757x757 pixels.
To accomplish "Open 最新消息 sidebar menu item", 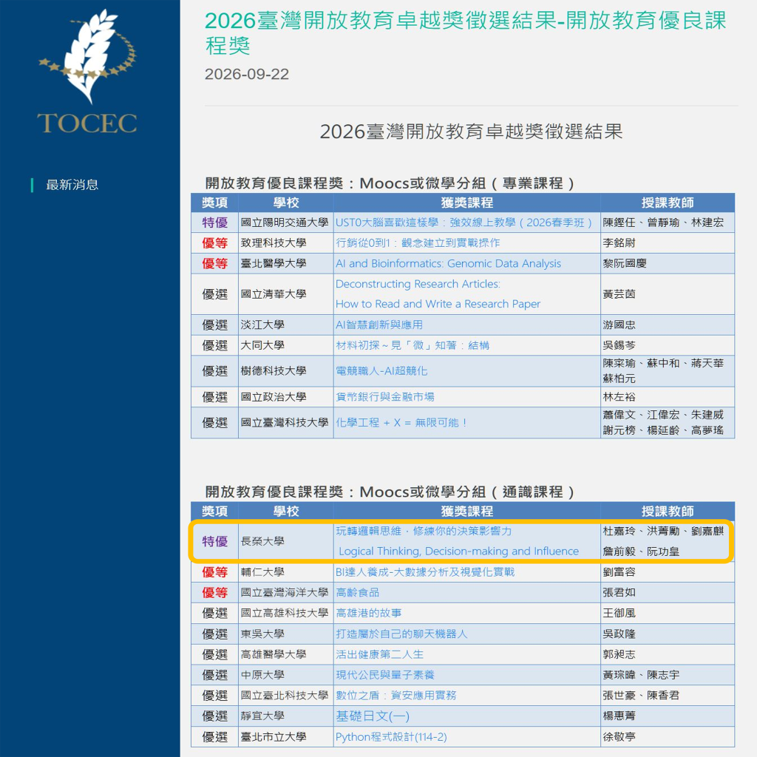I will (72, 185).
